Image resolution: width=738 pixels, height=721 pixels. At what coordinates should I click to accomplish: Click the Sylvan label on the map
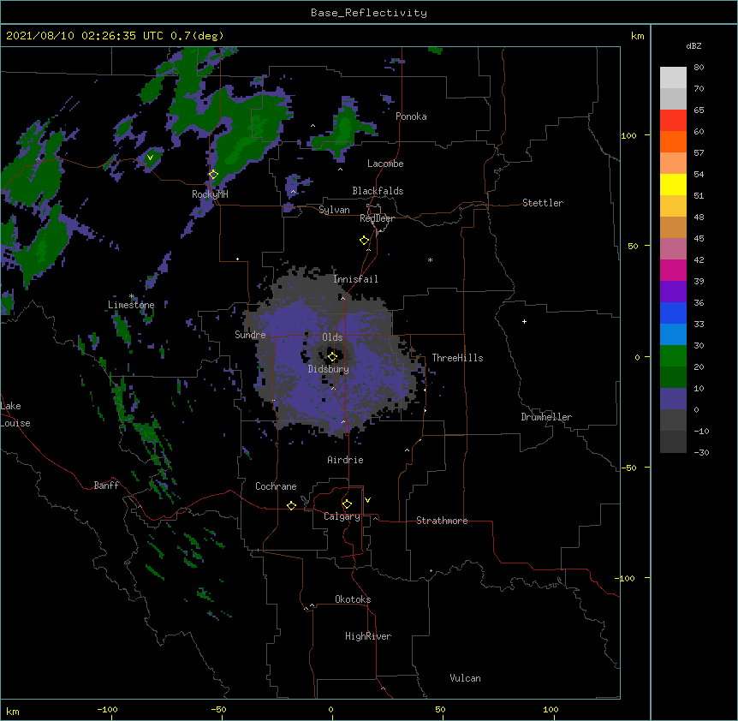coord(334,210)
